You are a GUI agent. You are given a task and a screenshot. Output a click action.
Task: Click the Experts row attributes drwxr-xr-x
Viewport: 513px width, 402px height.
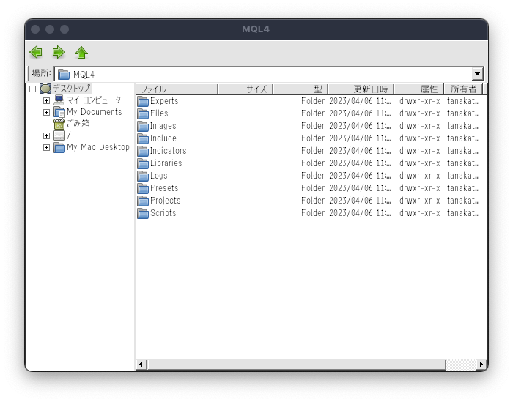pos(419,101)
